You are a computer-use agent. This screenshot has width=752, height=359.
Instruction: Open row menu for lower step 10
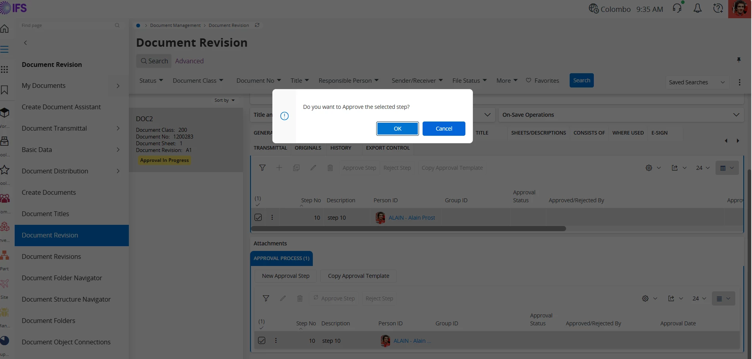276,340
